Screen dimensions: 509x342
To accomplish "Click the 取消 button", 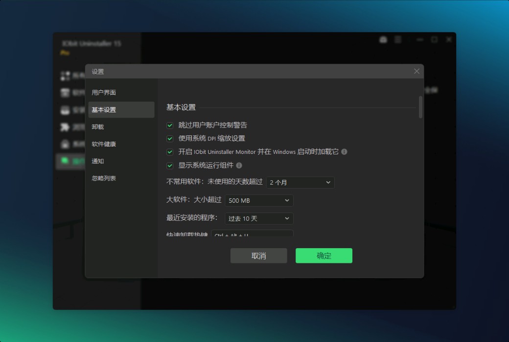I will click(259, 256).
